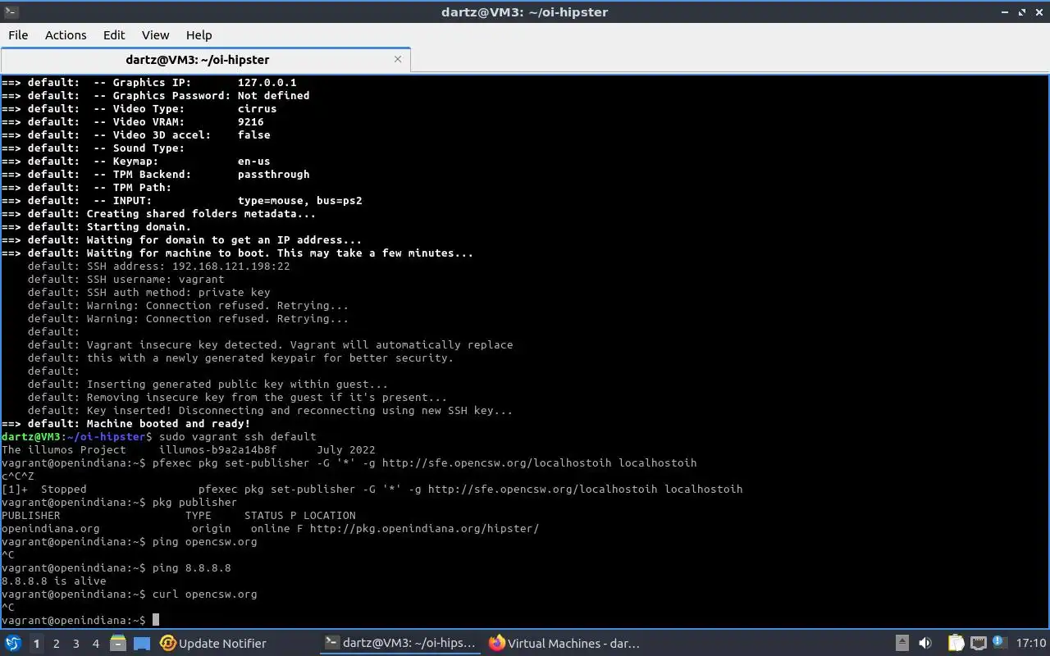1050x656 pixels.
Task: Click the 'ping opencsw.org' command
Action: 204,541
